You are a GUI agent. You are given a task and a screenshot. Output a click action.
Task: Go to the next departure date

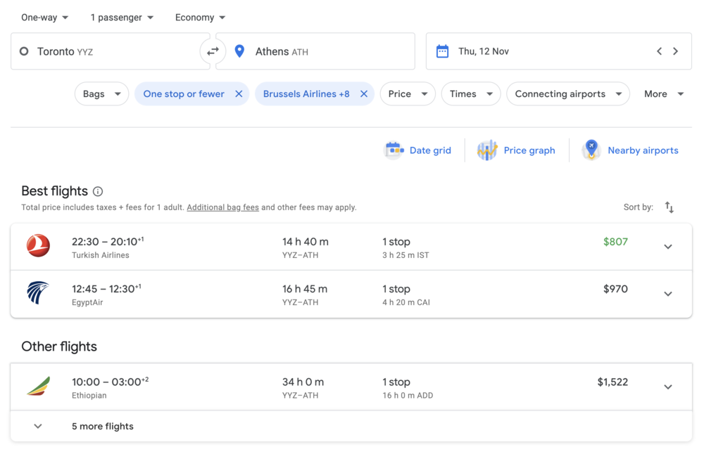[676, 51]
